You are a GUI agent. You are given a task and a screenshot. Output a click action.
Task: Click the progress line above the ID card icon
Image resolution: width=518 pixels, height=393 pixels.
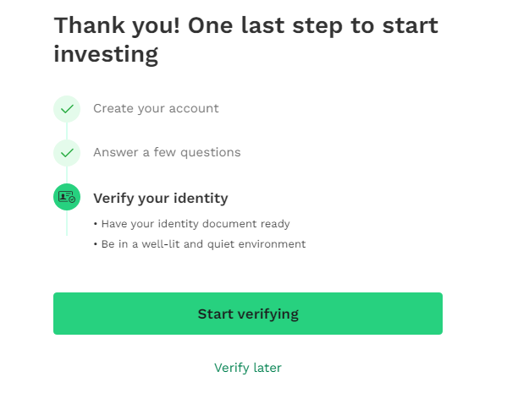(67, 175)
